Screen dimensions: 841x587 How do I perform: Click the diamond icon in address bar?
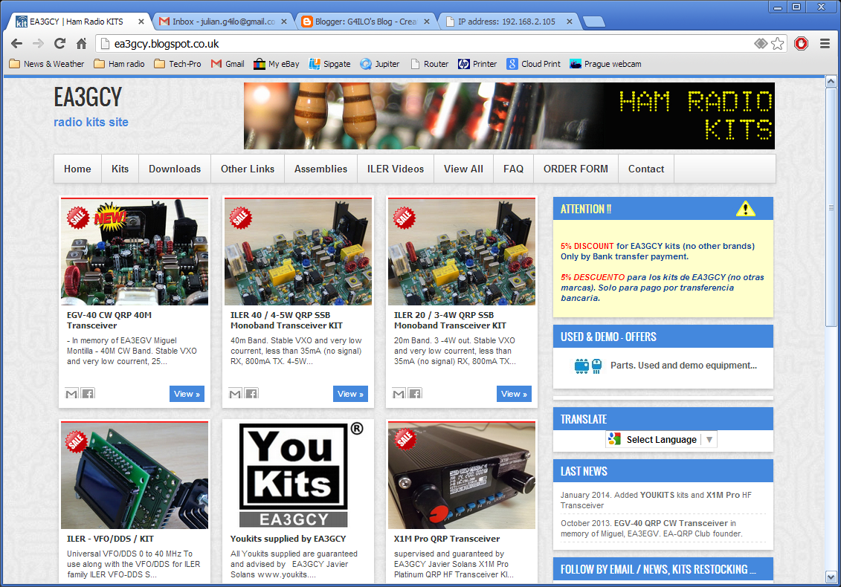coord(761,44)
